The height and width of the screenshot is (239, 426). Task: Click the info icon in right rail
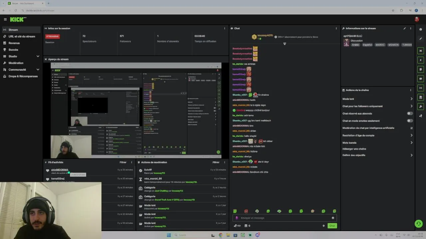point(421,30)
